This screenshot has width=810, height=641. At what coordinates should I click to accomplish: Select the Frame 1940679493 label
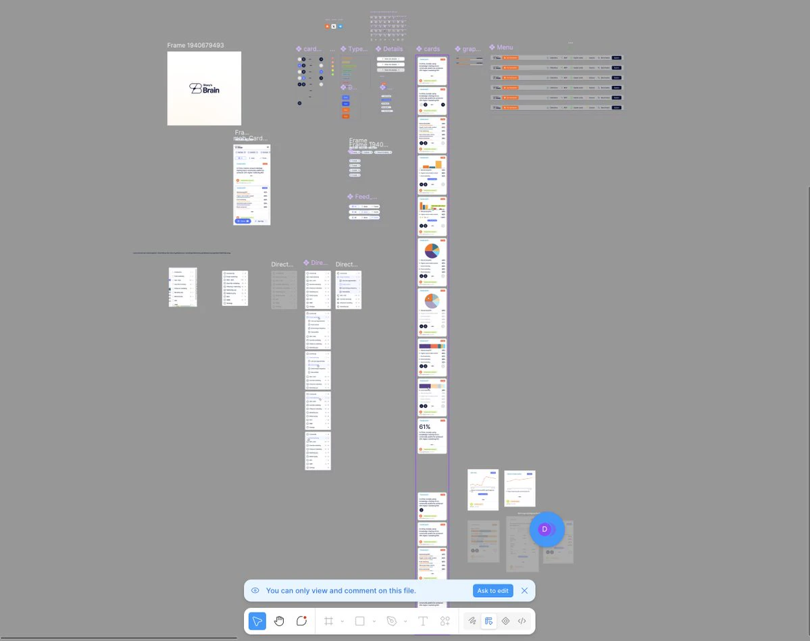pyautogui.click(x=195, y=45)
